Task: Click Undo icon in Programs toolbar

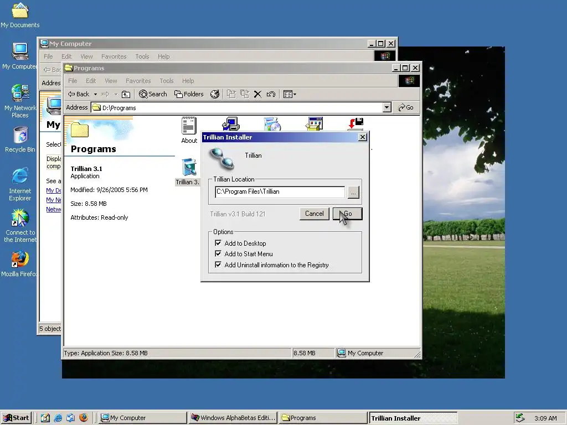Action: [271, 94]
